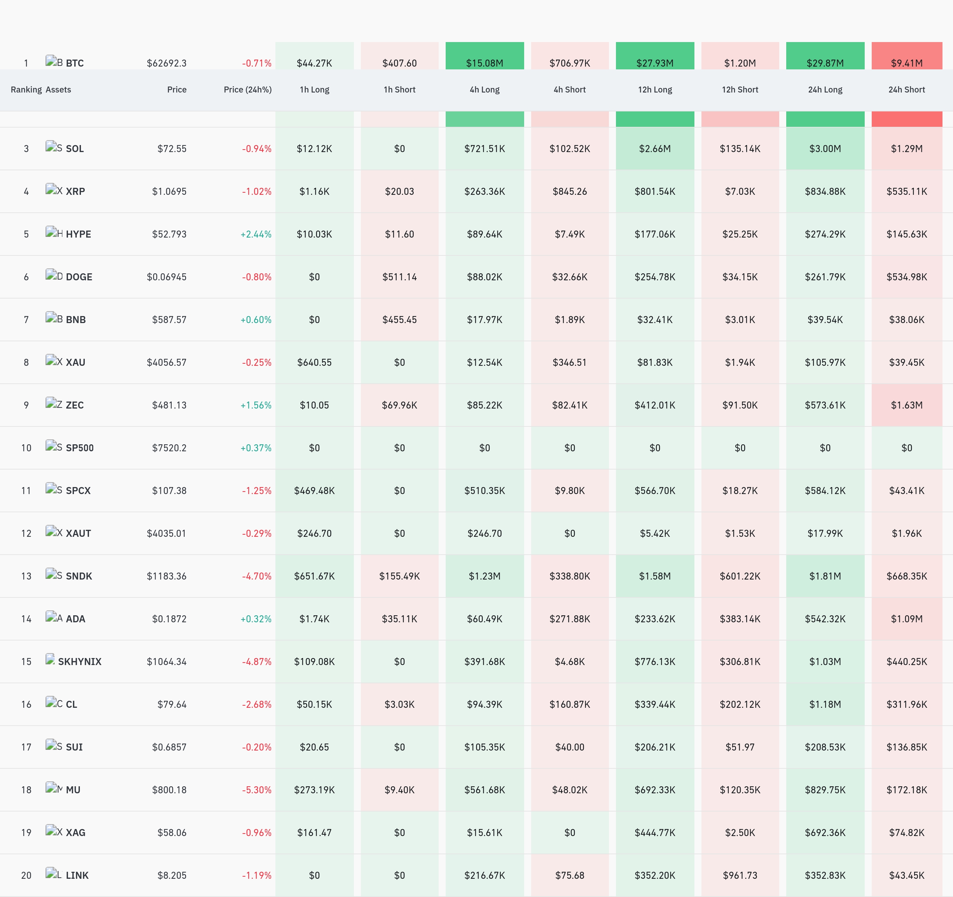
Task: Select SNDK 1h Long value $651.67K
Action: (x=315, y=576)
